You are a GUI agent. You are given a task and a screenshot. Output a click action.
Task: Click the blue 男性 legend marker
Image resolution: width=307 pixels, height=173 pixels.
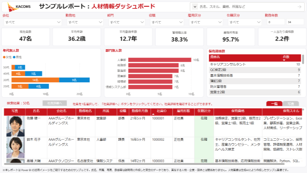point(14,57)
